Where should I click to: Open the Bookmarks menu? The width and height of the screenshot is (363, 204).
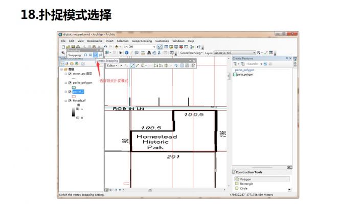[x=95, y=41]
